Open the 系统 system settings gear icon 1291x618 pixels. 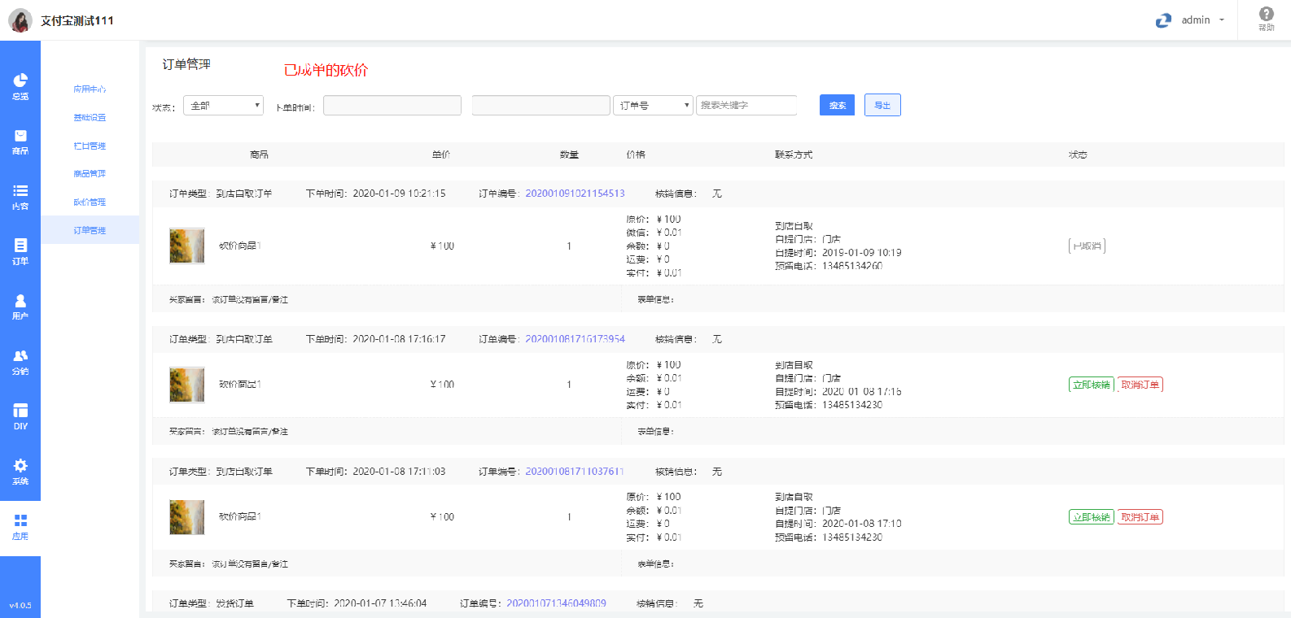(x=20, y=472)
